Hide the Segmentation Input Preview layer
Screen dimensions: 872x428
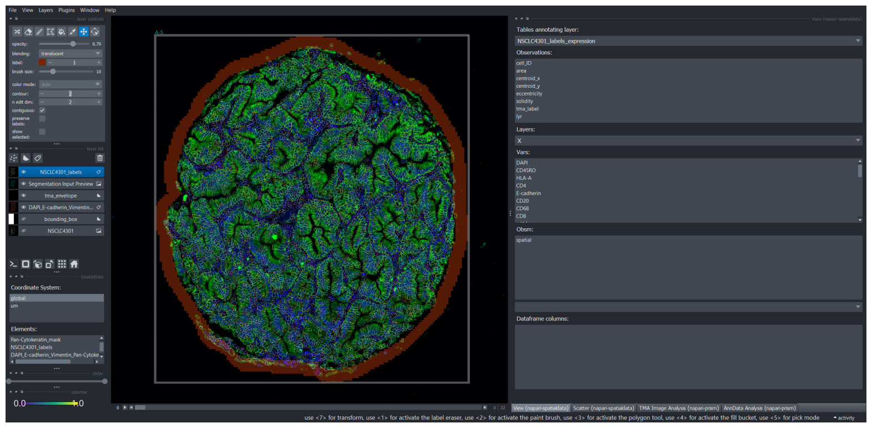coord(24,184)
